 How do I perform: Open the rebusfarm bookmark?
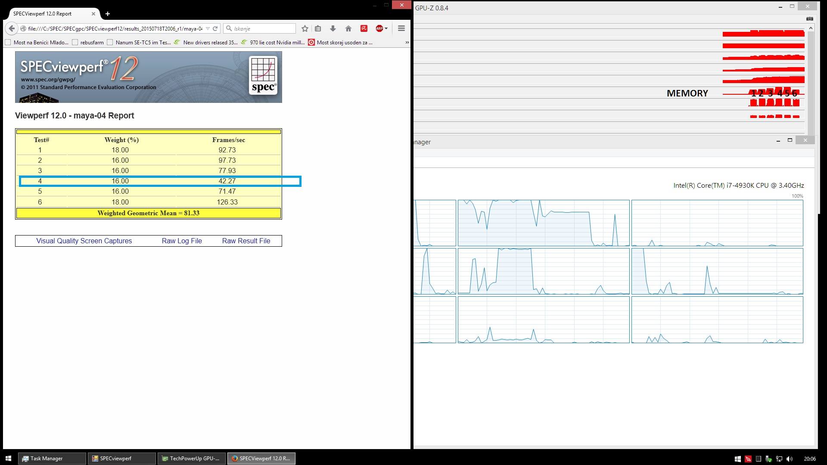pyautogui.click(x=88, y=43)
